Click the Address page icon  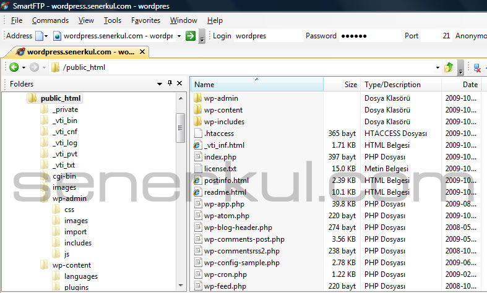coord(39,36)
